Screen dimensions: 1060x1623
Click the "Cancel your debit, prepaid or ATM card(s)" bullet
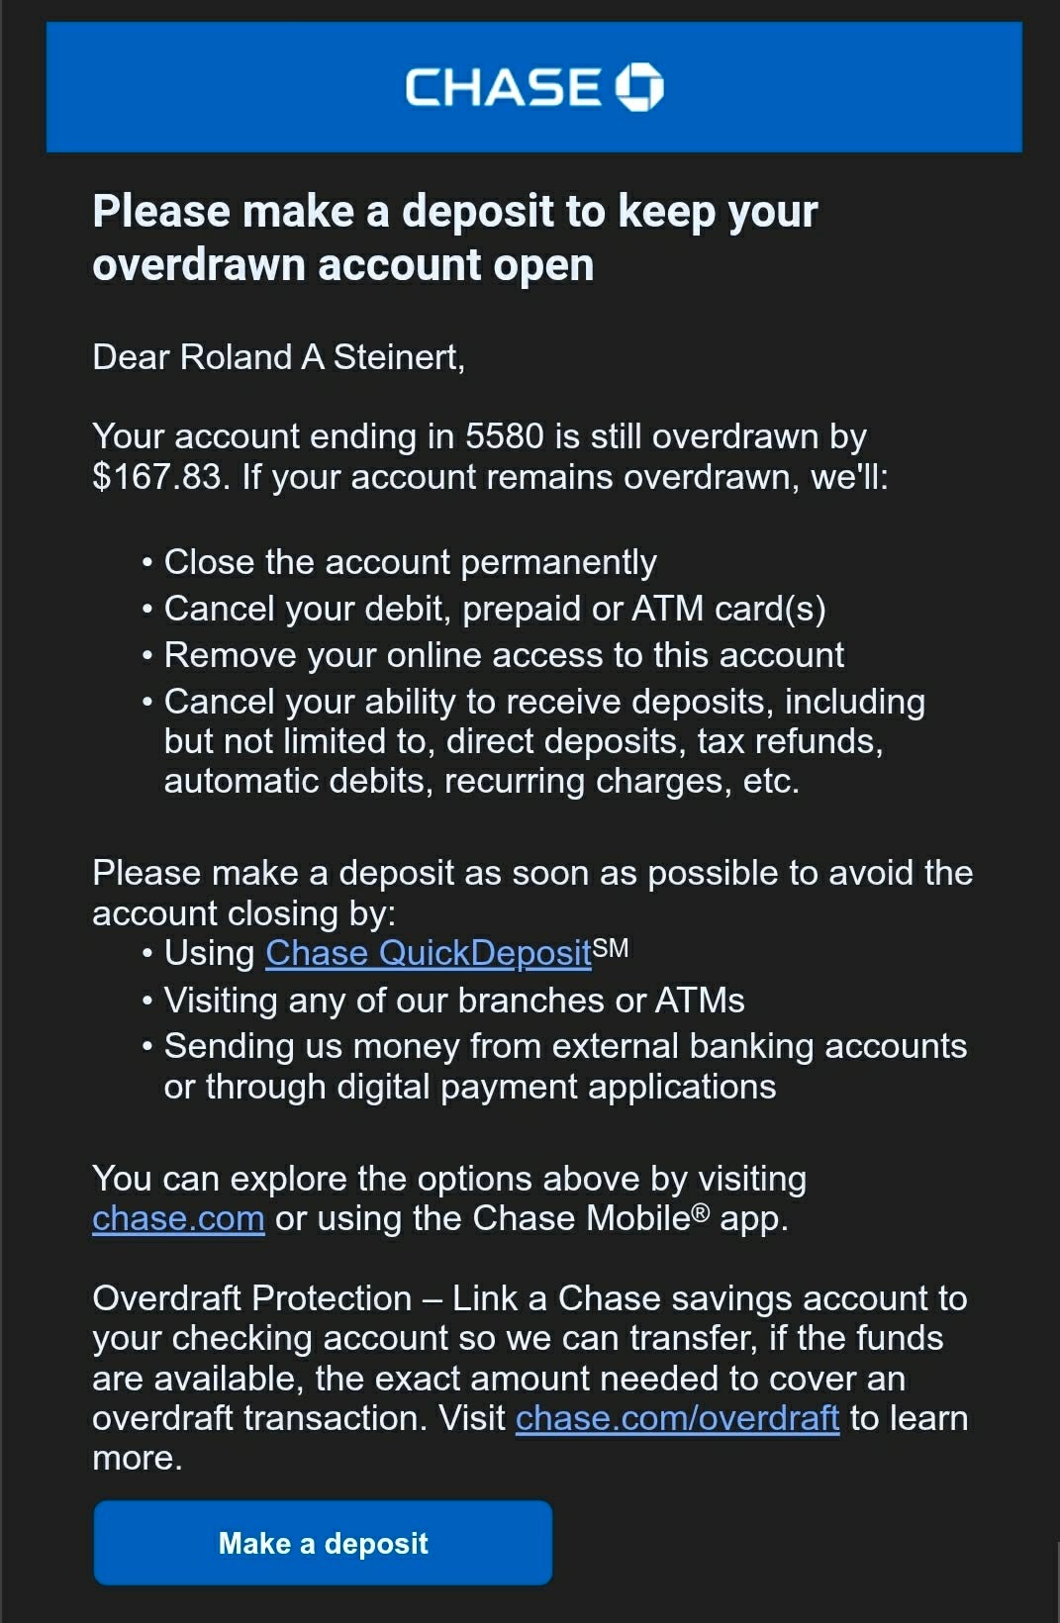[494, 609]
